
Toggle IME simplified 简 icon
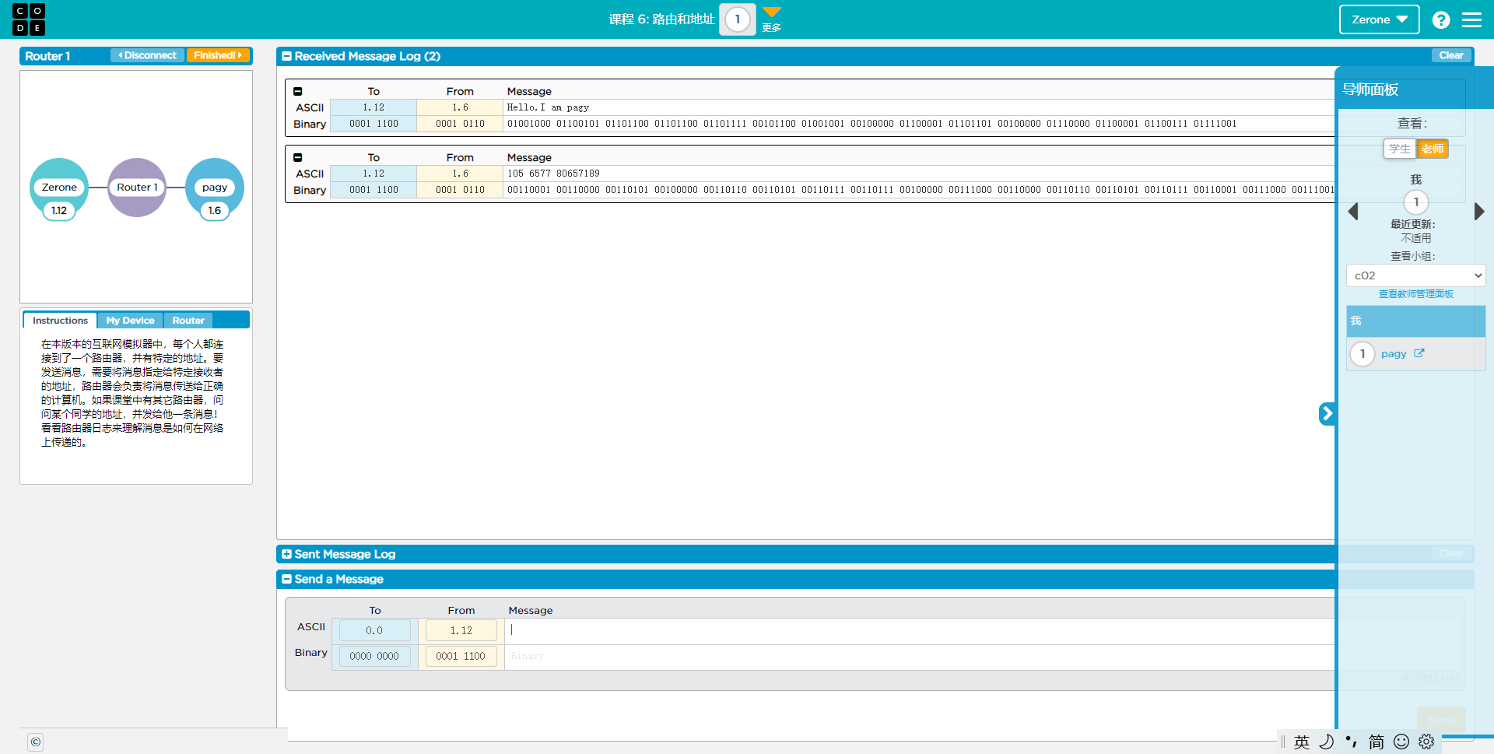coord(1377,742)
